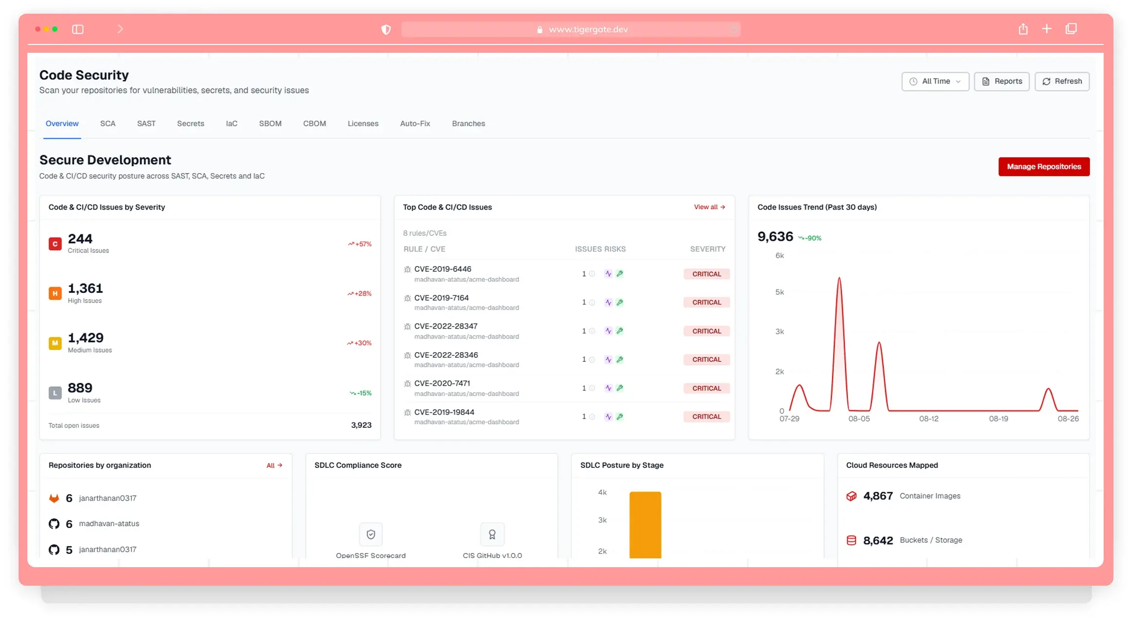
Task: Follow the View all issues link
Action: (x=709, y=207)
